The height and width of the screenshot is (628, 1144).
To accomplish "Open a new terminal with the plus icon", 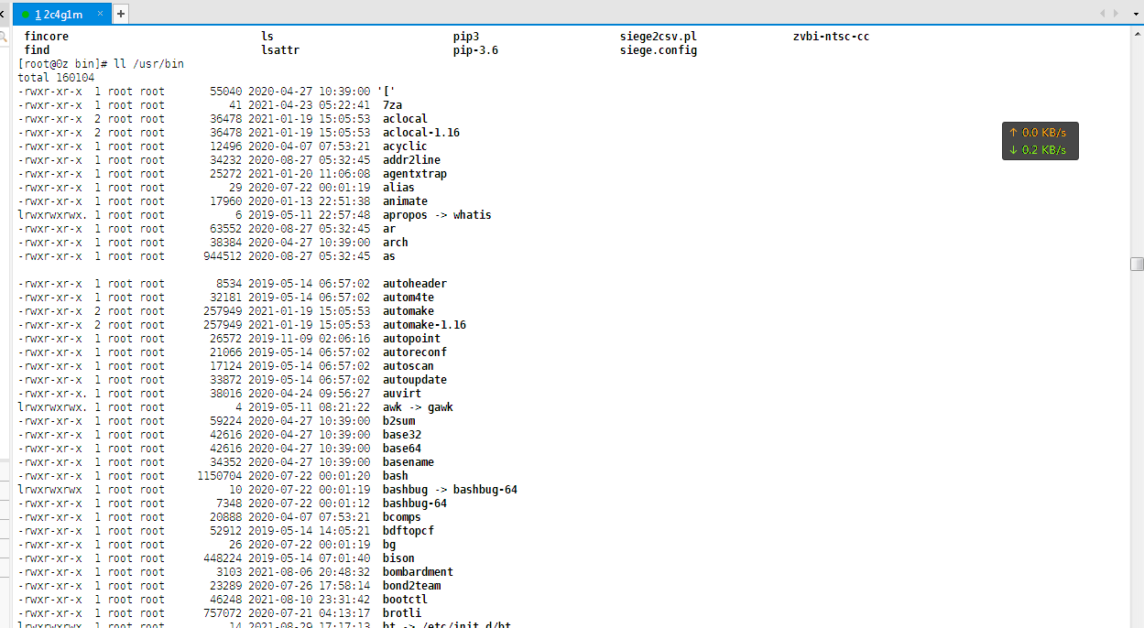I will tap(120, 14).
